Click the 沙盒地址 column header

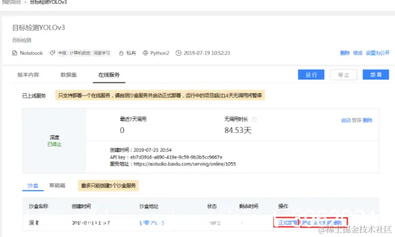tap(149, 206)
